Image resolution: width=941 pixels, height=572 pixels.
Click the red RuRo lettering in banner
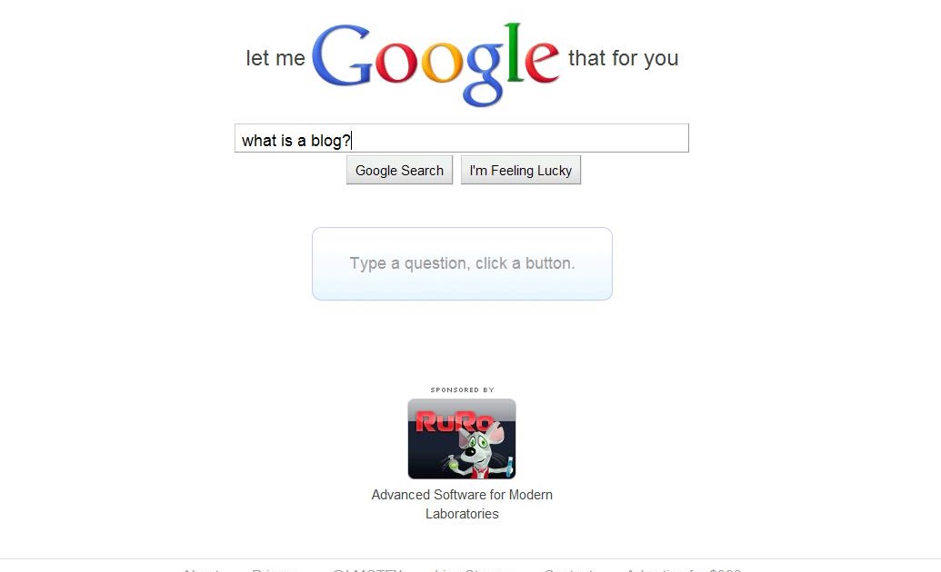click(455, 421)
